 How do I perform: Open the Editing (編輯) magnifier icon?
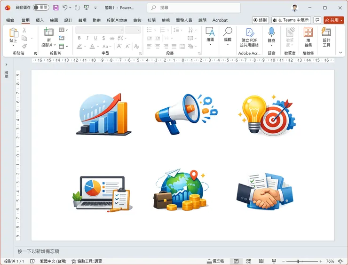pyautogui.click(x=228, y=32)
